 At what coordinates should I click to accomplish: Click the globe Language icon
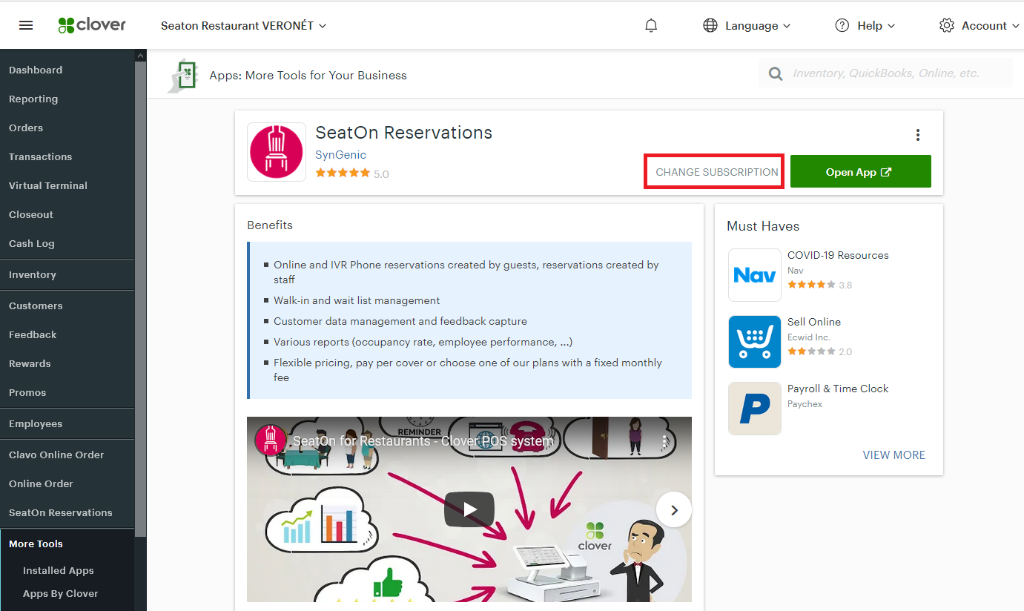(710, 25)
